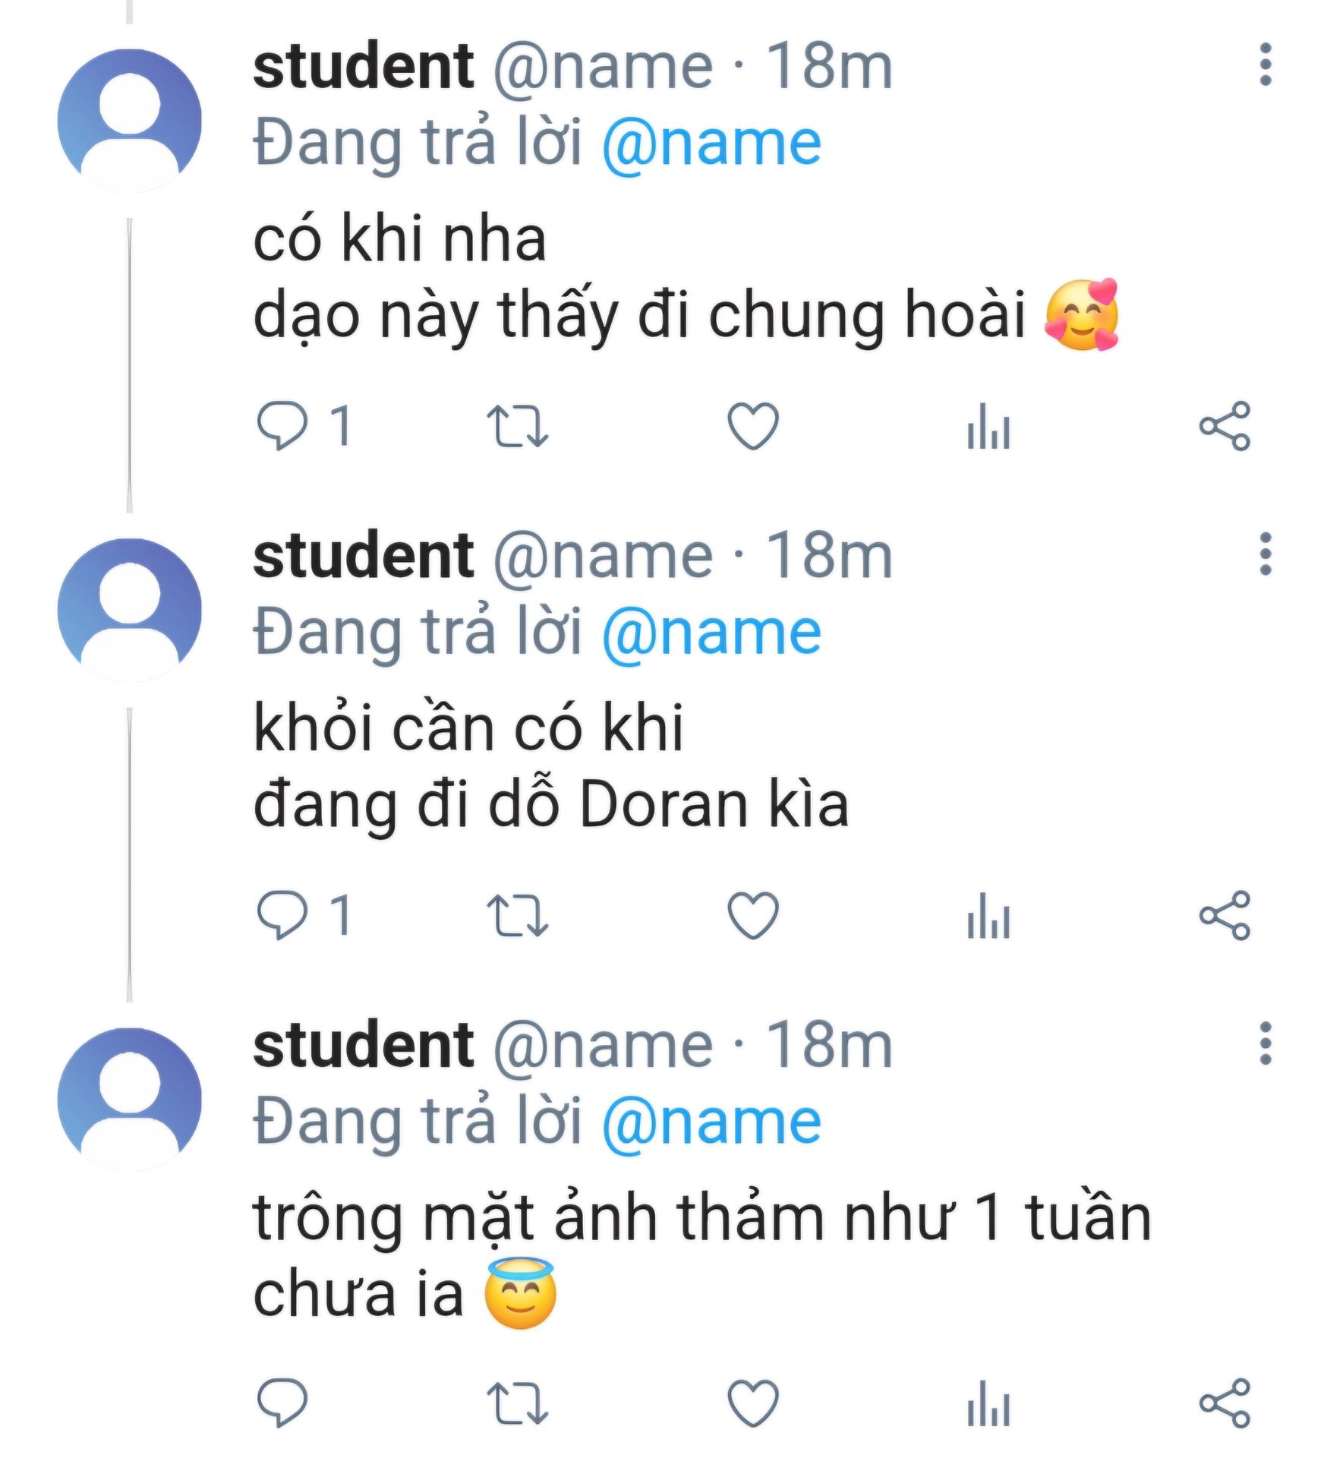Screen dimensions: 1324x1458
Task: Share the "đang đi dỗ Doran kìa" tweet
Action: click(1224, 915)
